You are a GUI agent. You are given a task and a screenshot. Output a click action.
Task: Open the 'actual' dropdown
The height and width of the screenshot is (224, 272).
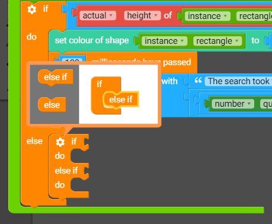pyautogui.click(x=98, y=15)
